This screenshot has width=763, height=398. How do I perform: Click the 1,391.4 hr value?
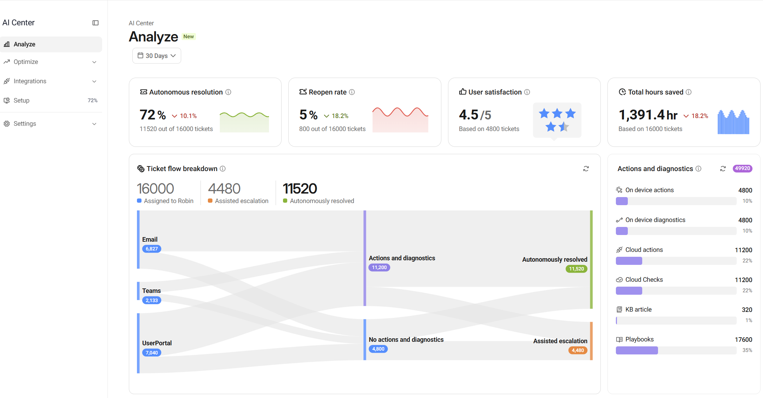(x=648, y=115)
